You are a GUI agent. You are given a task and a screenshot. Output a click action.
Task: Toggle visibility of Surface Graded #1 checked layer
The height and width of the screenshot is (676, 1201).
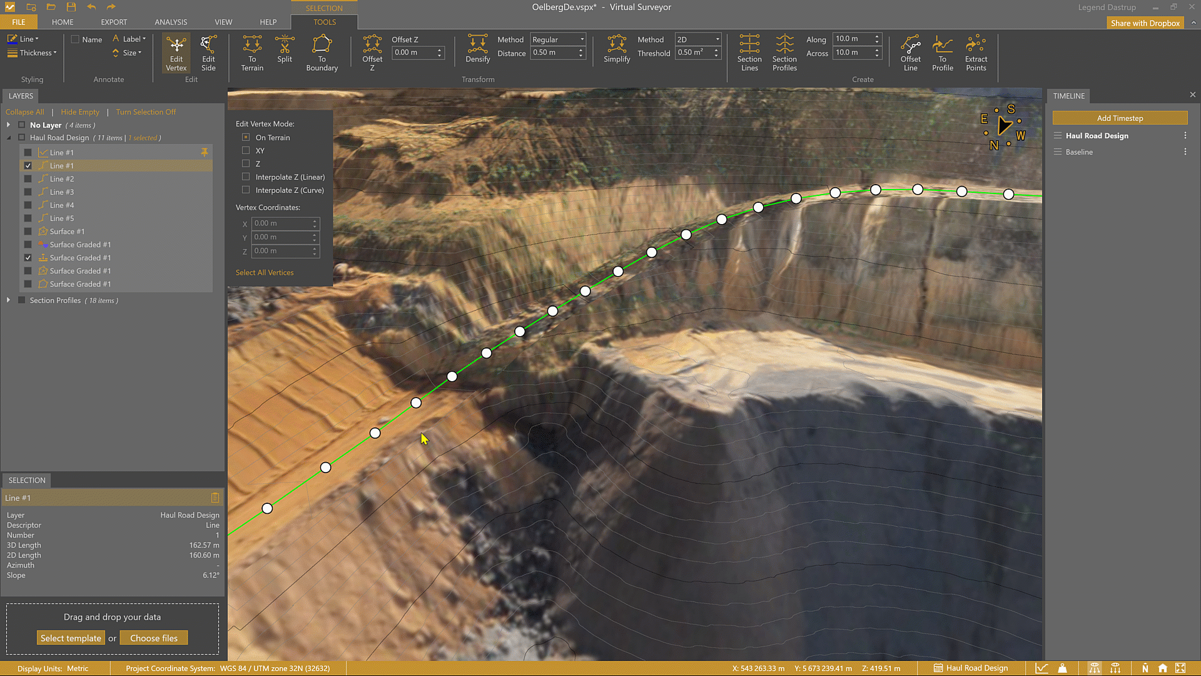point(28,258)
